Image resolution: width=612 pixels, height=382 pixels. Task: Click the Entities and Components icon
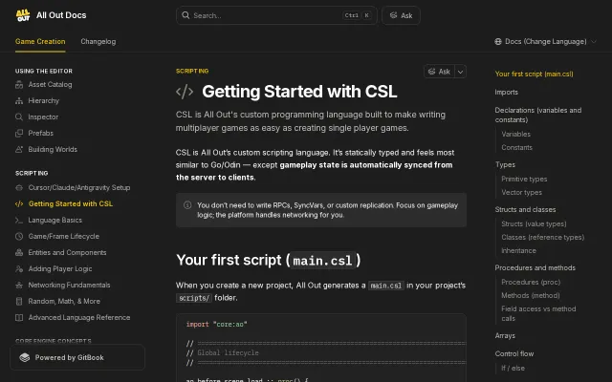point(19,252)
